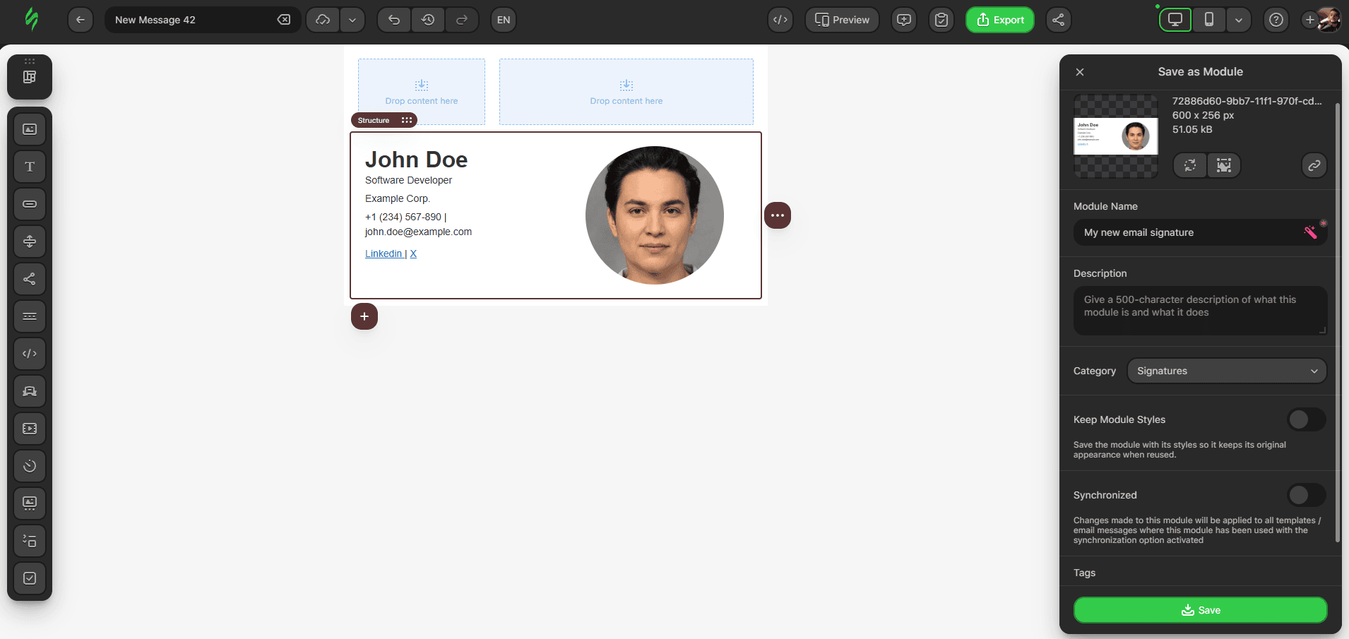The image size is (1349, 639).
Task: Open the Category Signatures dropdown
Action: pos(1227,371)
